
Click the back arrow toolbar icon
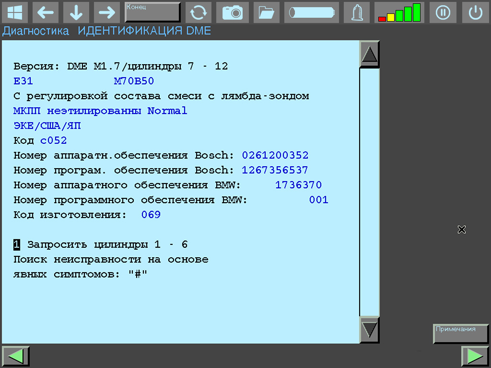46,12
